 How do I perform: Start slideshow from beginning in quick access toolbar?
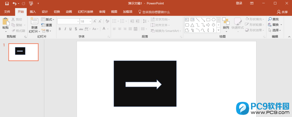tap(31, 3)
